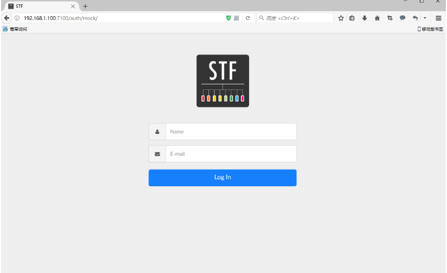Click the green shield security icon
The image size is (447, 273).
pos(229,18)
